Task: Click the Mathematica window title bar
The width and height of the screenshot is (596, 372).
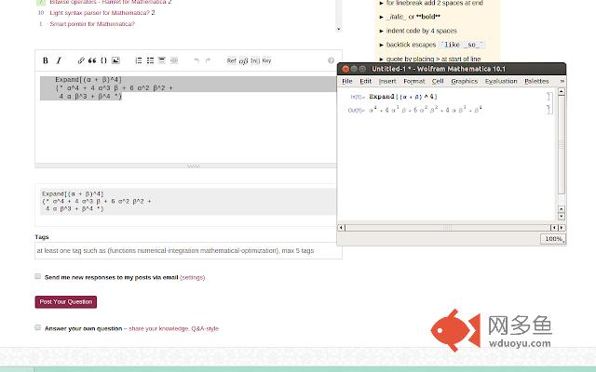Action: click(452, 69)
